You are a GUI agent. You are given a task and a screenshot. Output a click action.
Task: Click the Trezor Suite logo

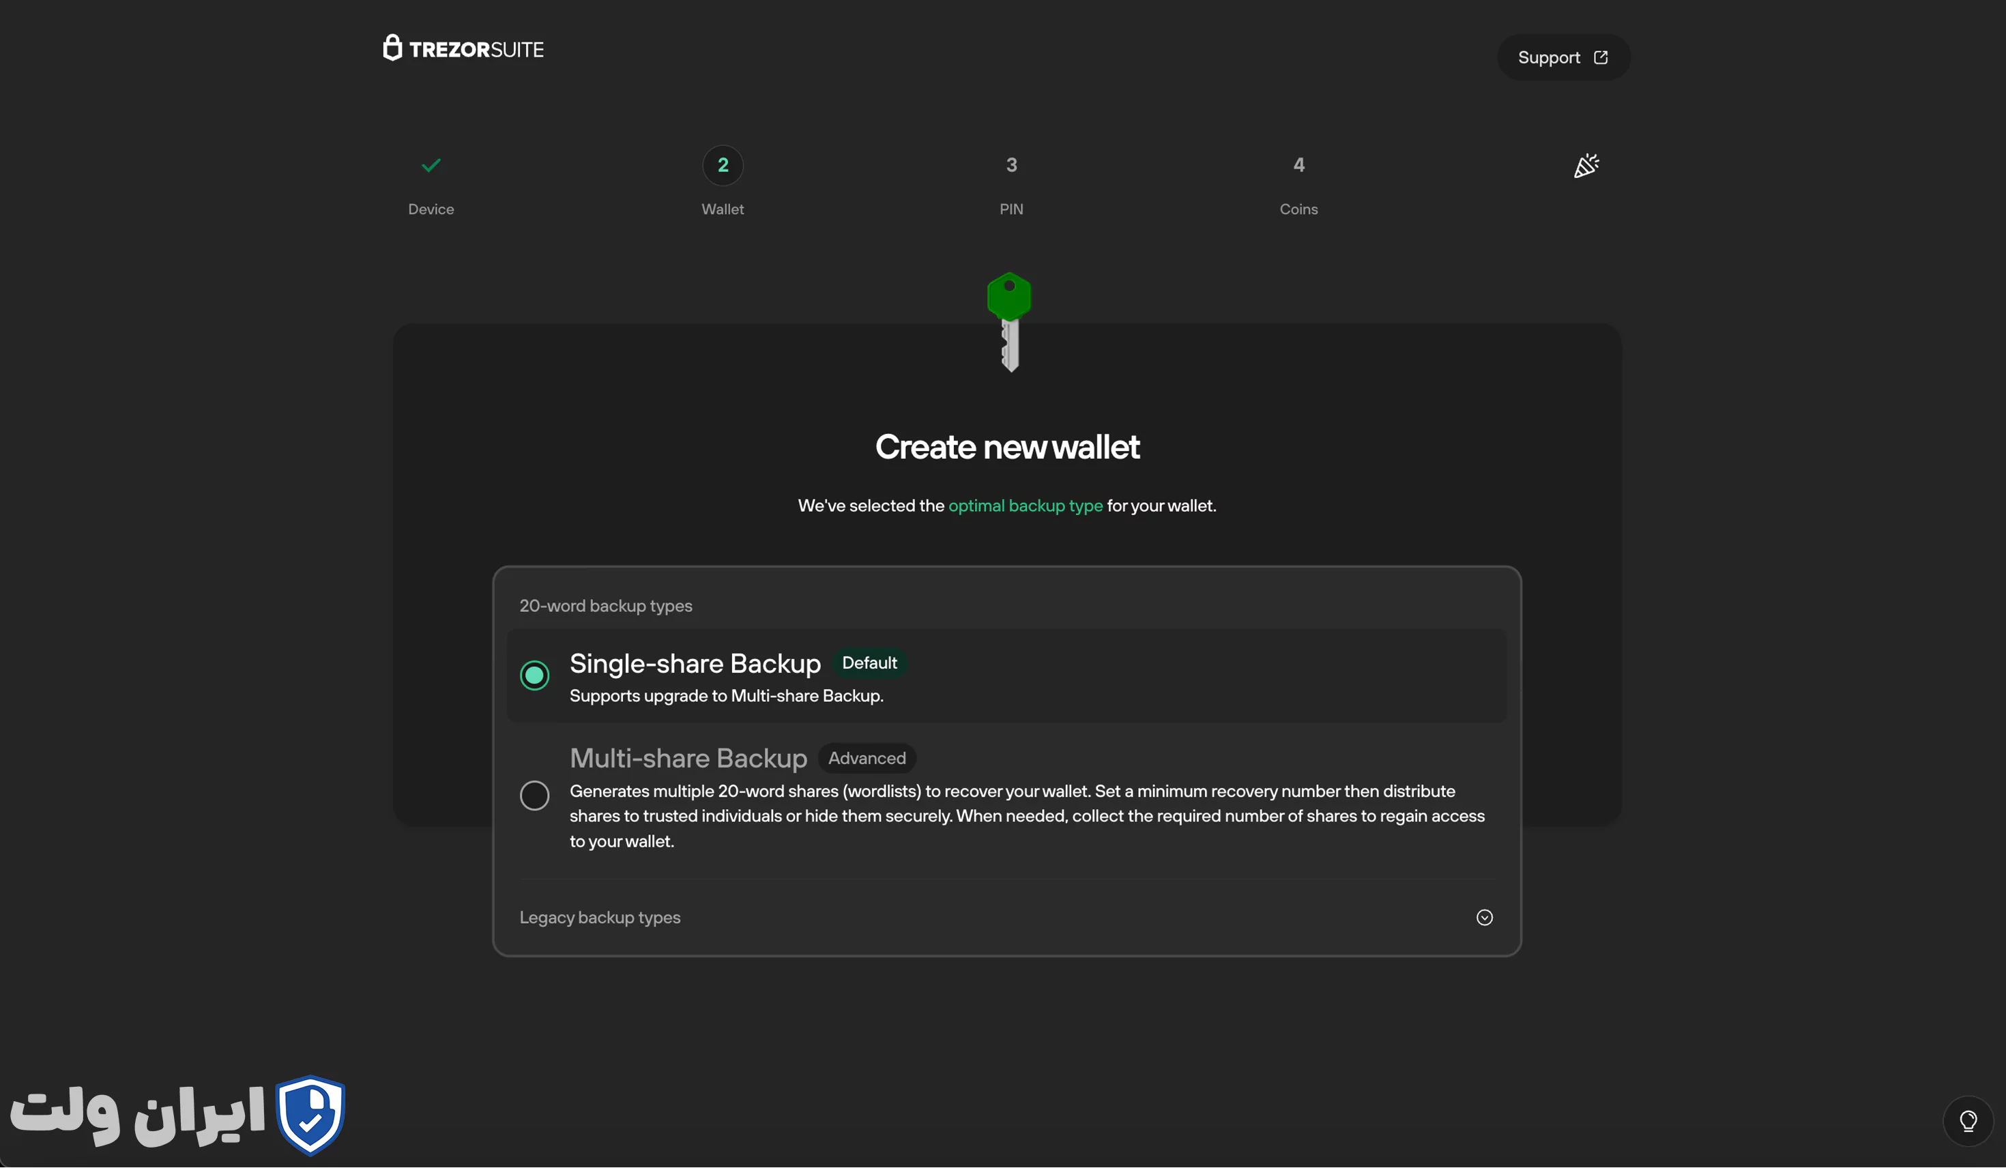pyautogui.click(x=463, y=48)
